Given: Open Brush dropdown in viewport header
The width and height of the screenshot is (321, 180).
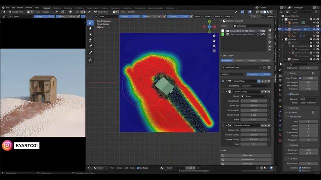Looking at the screenshot, I should pos(198,16).
